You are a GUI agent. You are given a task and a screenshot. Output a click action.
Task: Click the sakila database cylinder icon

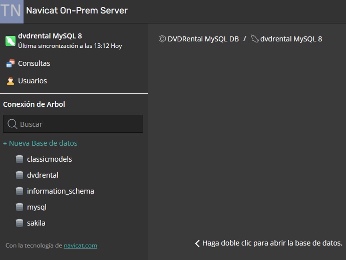click(20, 223)
